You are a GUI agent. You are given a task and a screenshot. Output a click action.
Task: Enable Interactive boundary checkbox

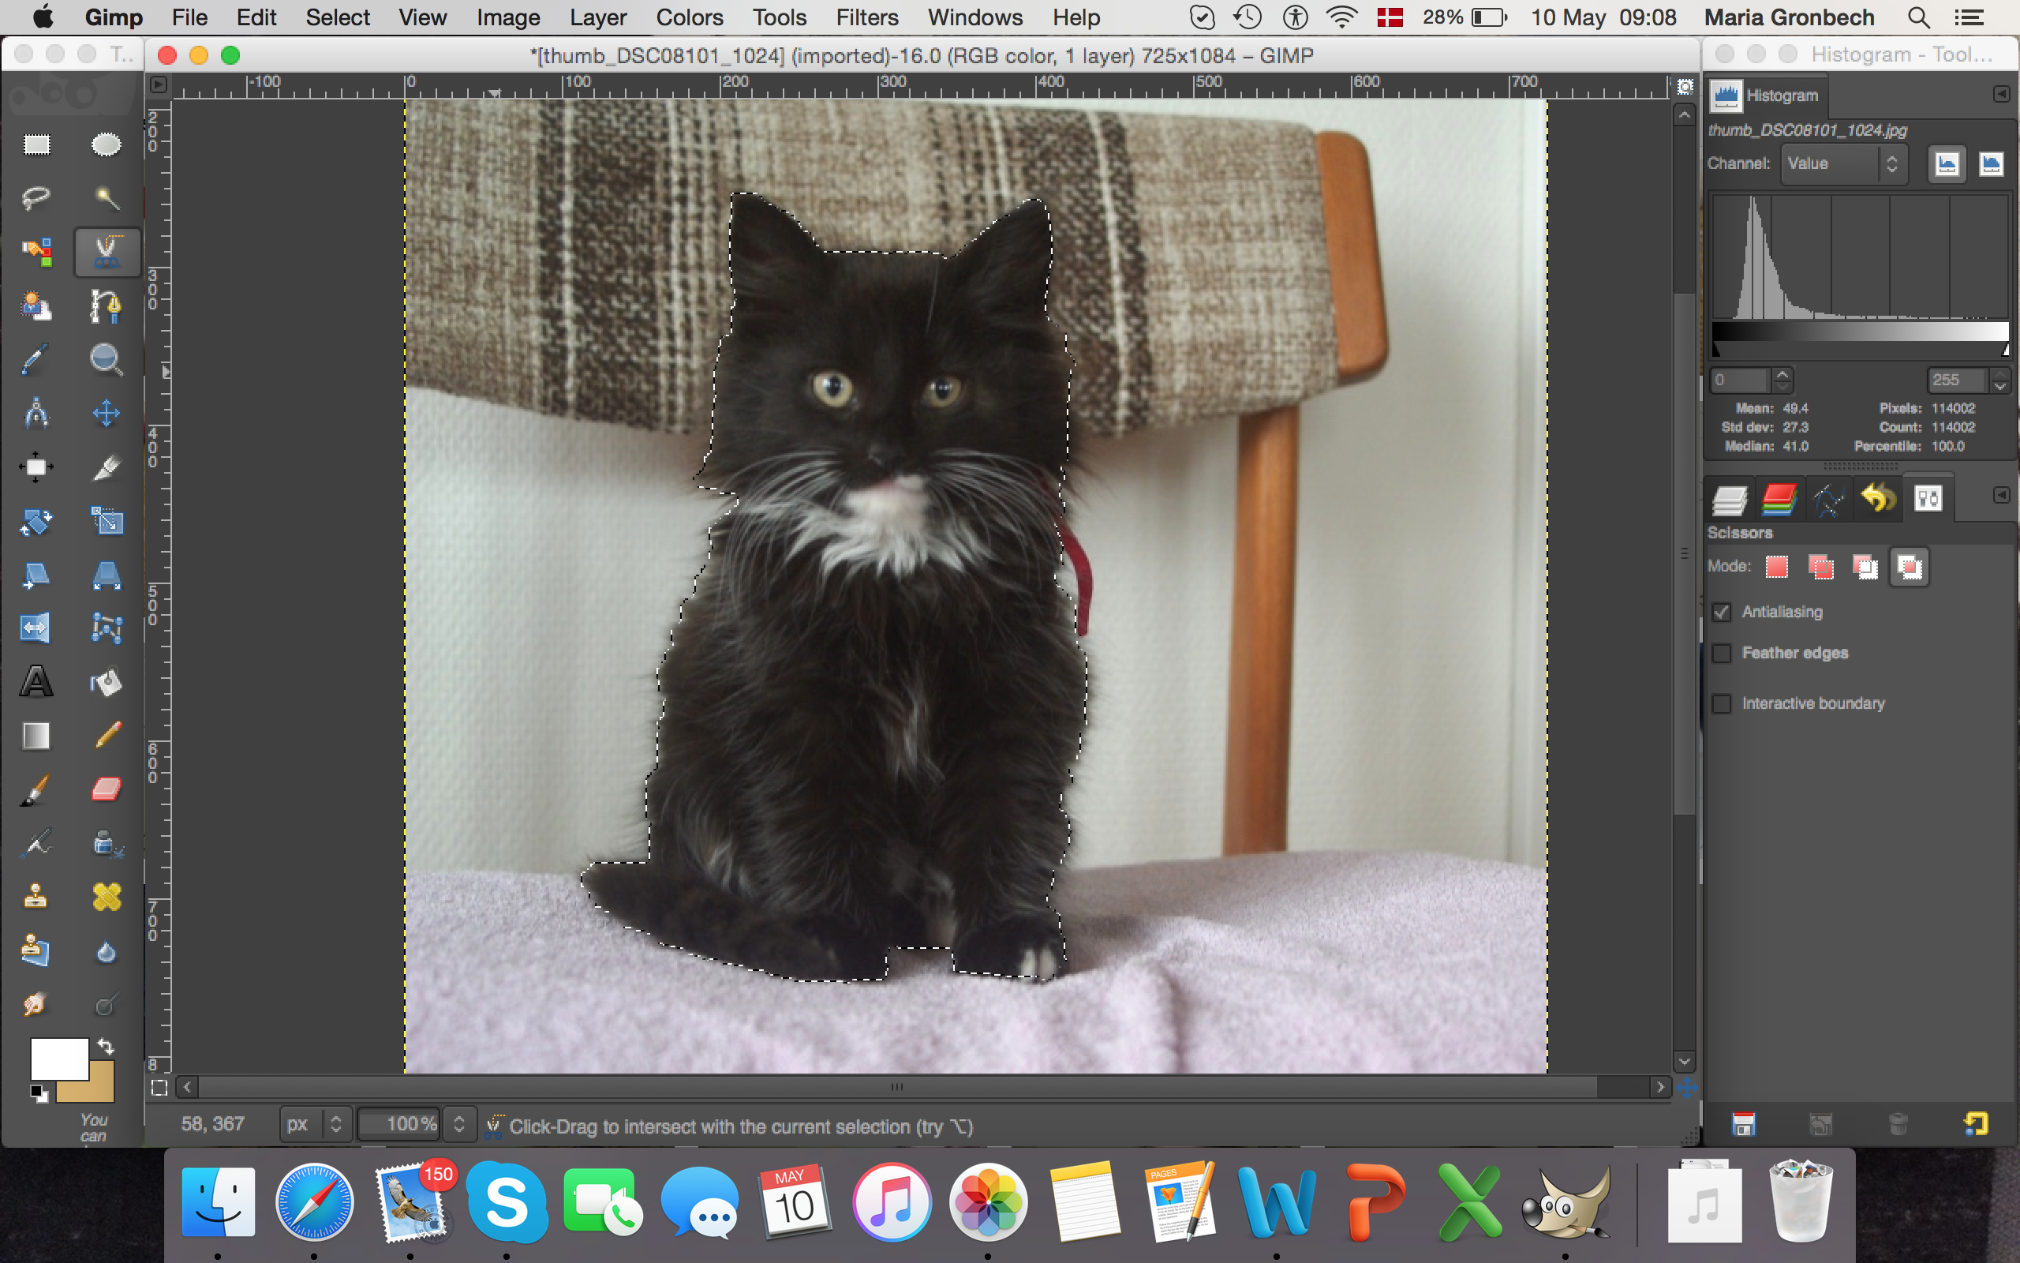coord(1722,704)
